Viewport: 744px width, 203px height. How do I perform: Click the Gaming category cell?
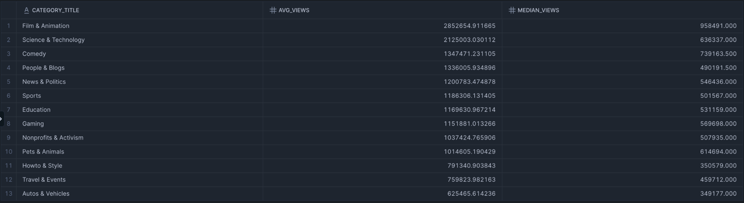point(140,124)
